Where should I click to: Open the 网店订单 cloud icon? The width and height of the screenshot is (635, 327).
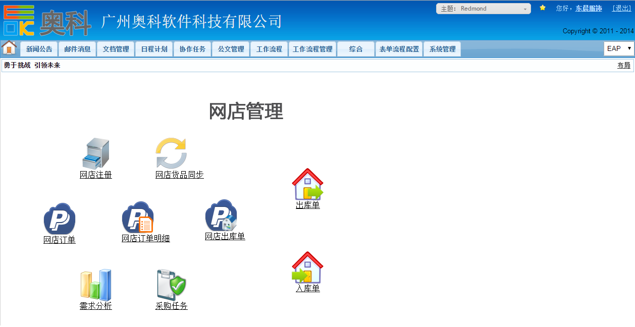point(60,219)
